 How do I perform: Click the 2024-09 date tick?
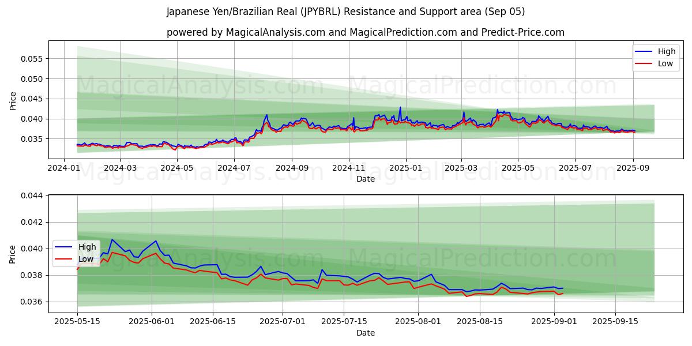292,168
